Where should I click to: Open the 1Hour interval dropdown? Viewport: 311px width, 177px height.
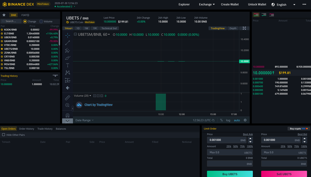(x=68, y=28)
